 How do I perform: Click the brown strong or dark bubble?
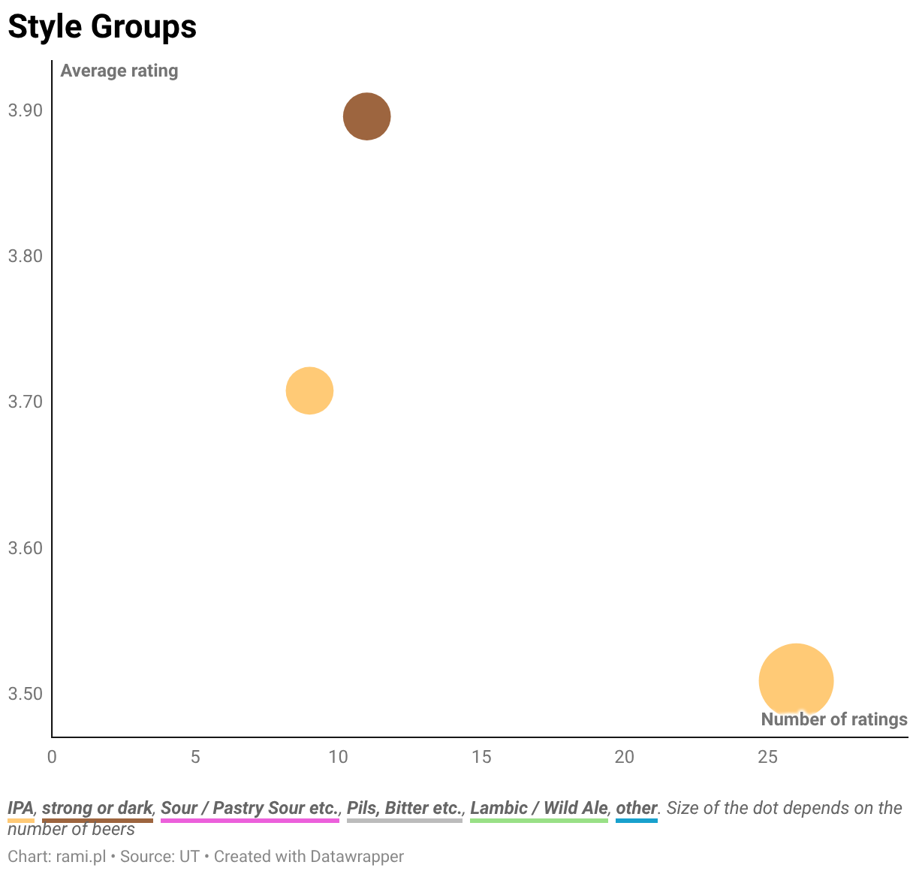pyautogui.click(x=366, y=116)
